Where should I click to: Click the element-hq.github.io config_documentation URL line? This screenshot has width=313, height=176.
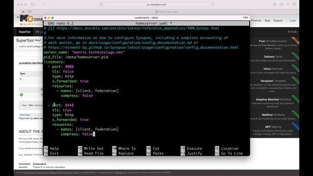click(141, 47)
